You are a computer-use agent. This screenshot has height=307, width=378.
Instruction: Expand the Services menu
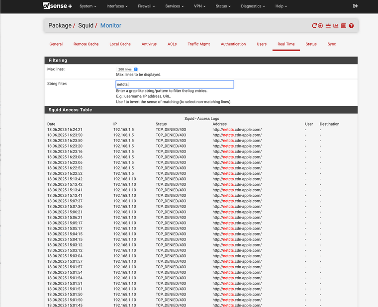tap(174, 6)
